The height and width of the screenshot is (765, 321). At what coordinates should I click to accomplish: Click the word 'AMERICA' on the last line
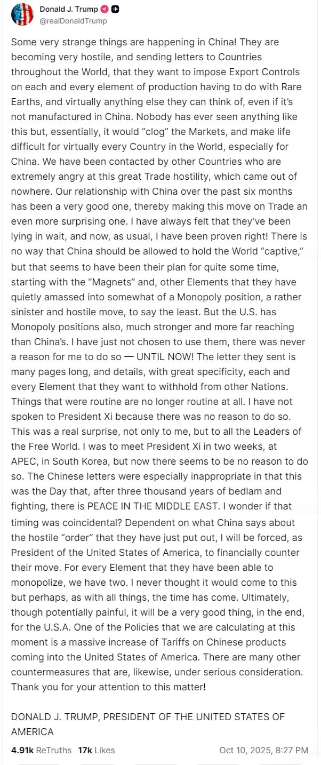33,731
